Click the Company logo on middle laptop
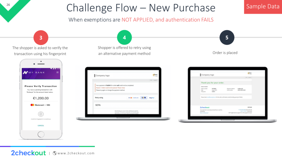This screenshot has height=159, width=282. (102, 76)
